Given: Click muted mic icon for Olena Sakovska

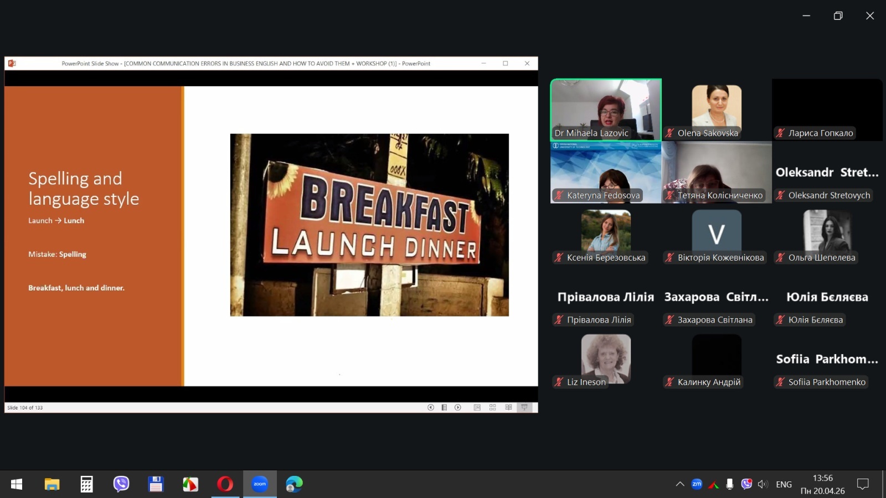Looking at the screenshot, I should click(x=670, y=133).
